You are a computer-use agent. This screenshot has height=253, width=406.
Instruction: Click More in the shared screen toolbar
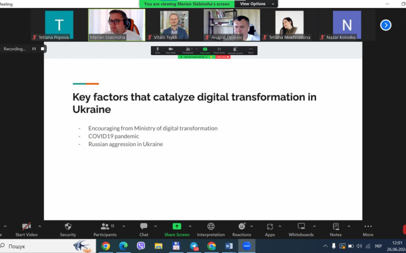pyautogui.click(x=251, y=50)
